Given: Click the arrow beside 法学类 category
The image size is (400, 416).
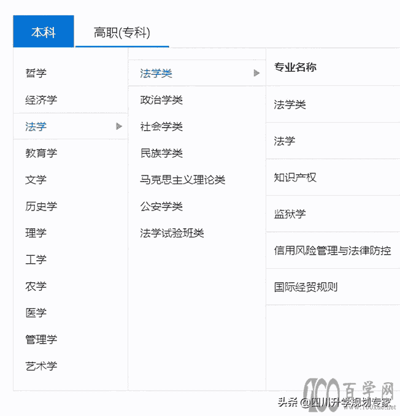Looking at the screenshot, I should point(256,73).
